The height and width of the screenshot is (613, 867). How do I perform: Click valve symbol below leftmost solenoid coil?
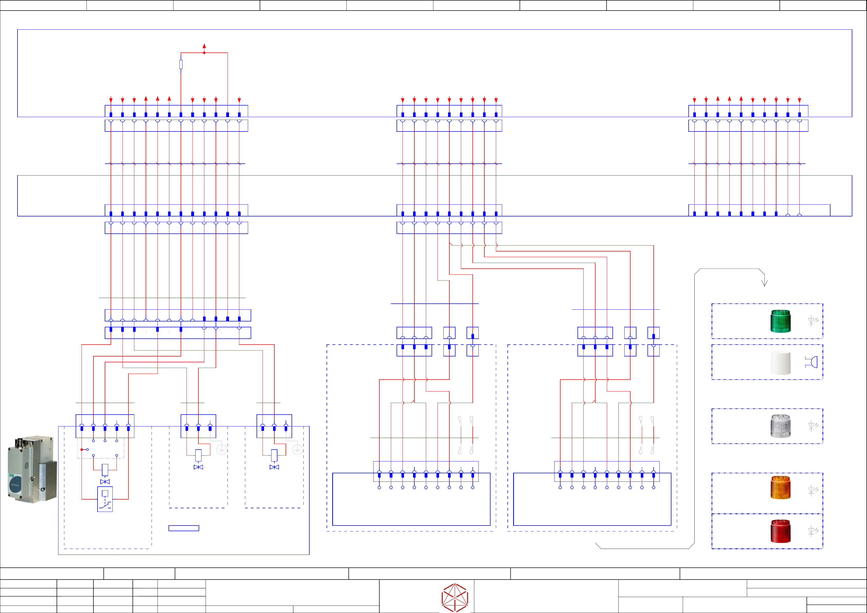[105, 482]
